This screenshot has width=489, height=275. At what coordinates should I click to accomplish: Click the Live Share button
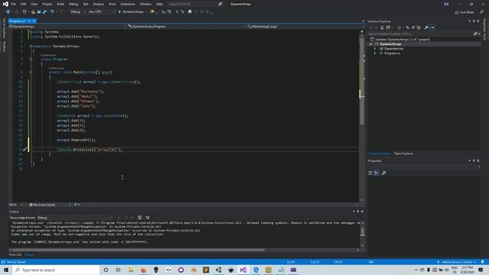tap(465, 12)
